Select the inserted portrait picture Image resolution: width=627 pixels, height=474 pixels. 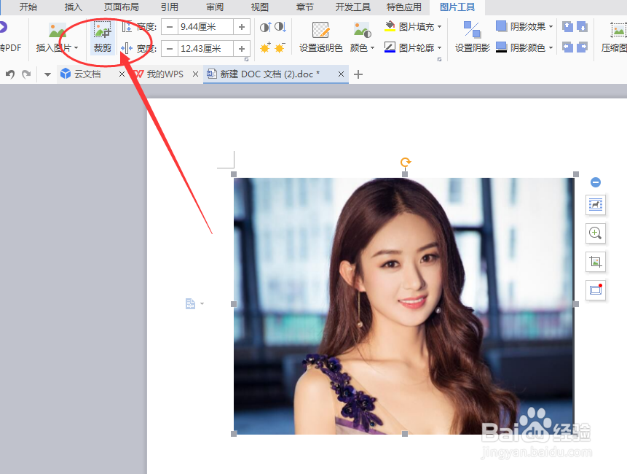(404, 306)
